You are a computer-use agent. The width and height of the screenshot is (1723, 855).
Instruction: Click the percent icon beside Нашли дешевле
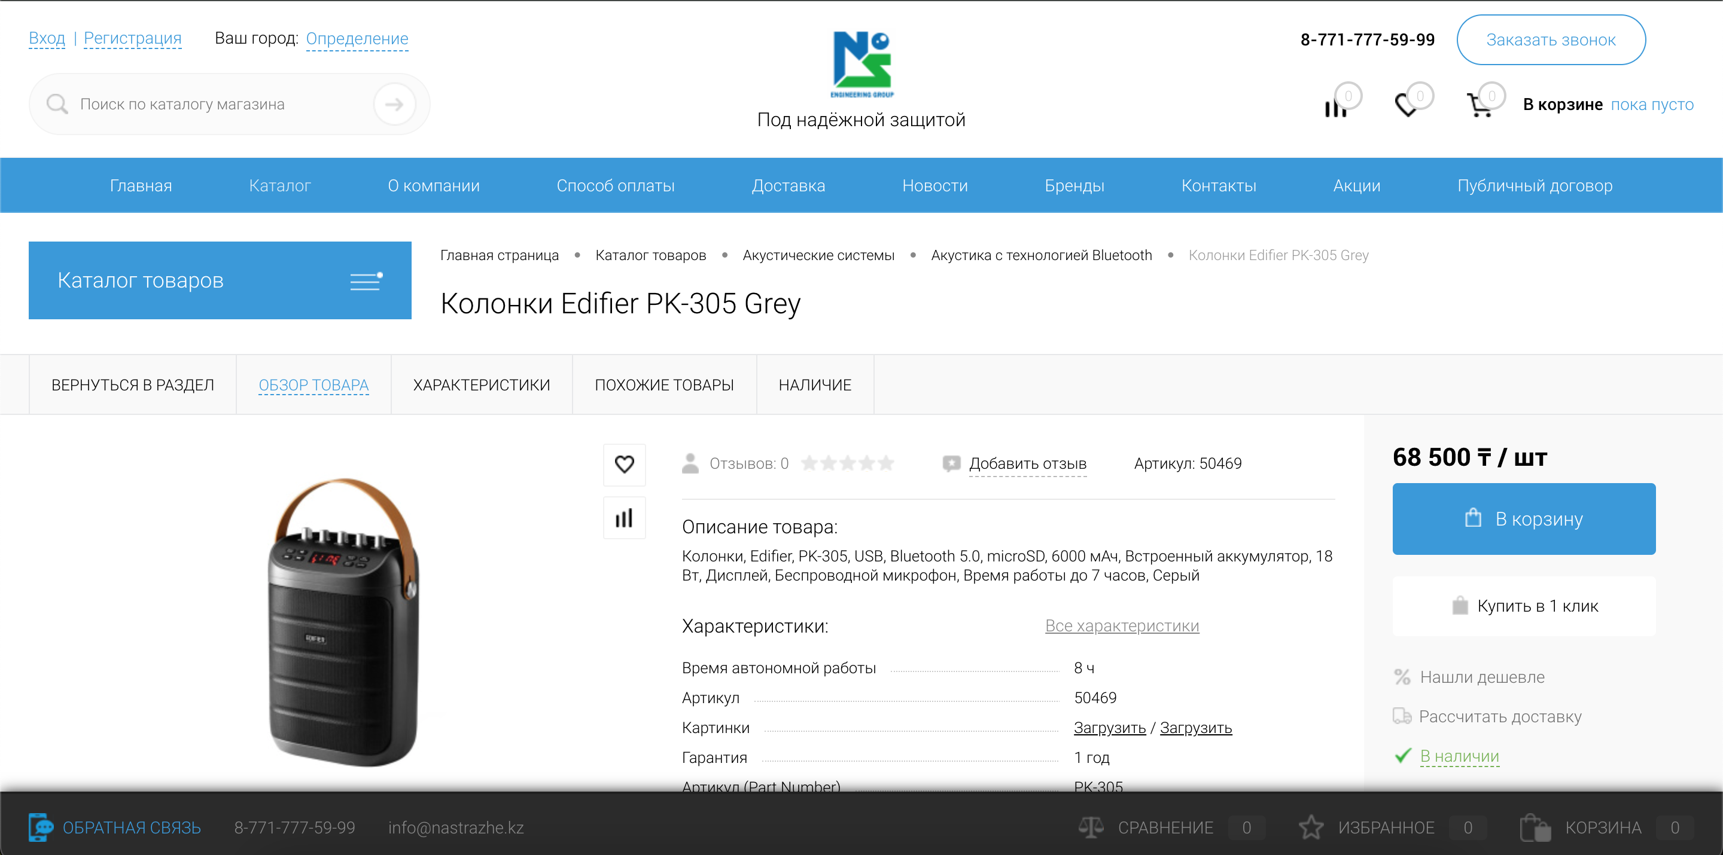point(1402,677)
